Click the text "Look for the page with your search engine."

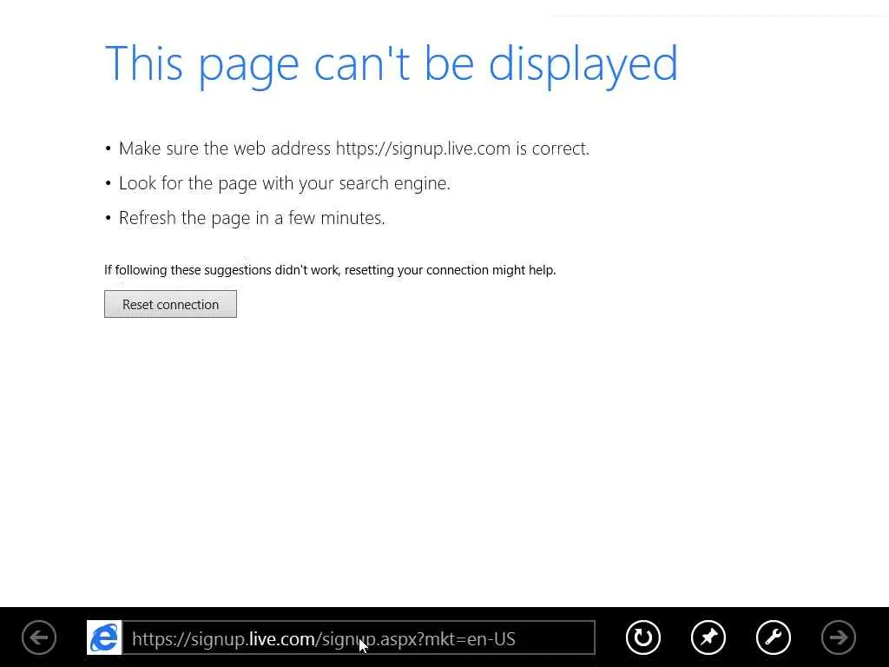(x=285, y=183)
